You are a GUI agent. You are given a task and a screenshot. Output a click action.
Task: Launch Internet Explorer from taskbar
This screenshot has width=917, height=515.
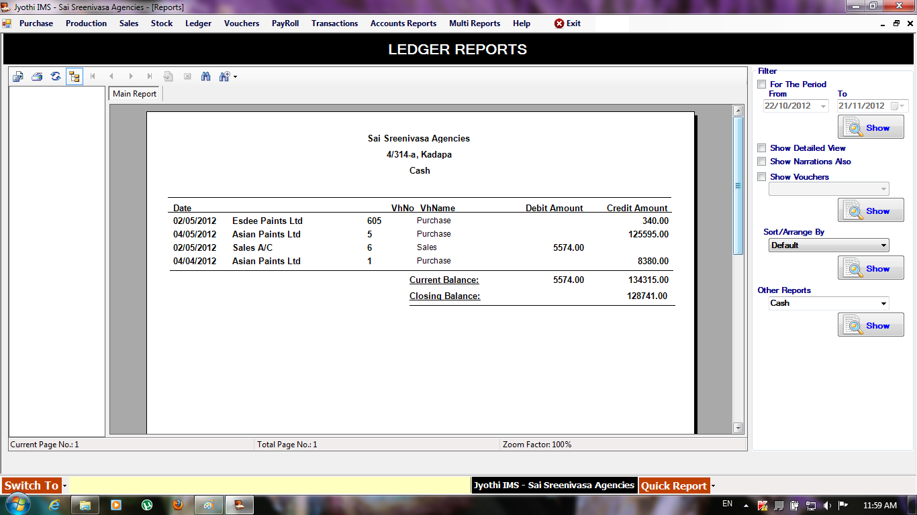(54, 505)
